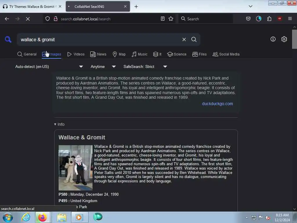Open the extensions puzzle icon
The image size is (297, 223).
(x=269, y=19)
